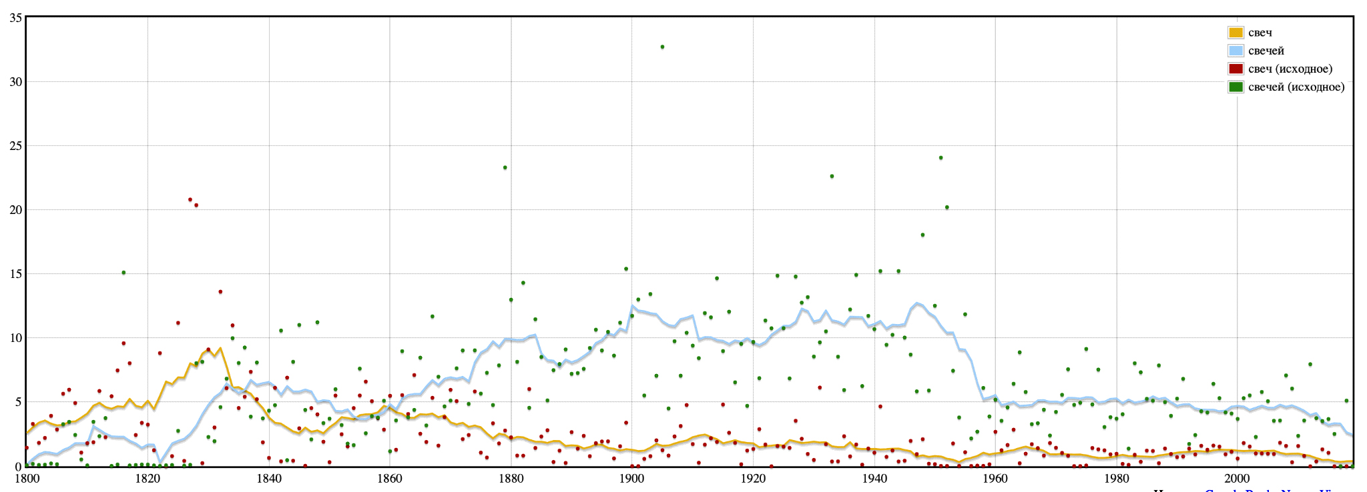
Task: Click legend text свечей (исходное)
Action: click(x=1296, y=87)
